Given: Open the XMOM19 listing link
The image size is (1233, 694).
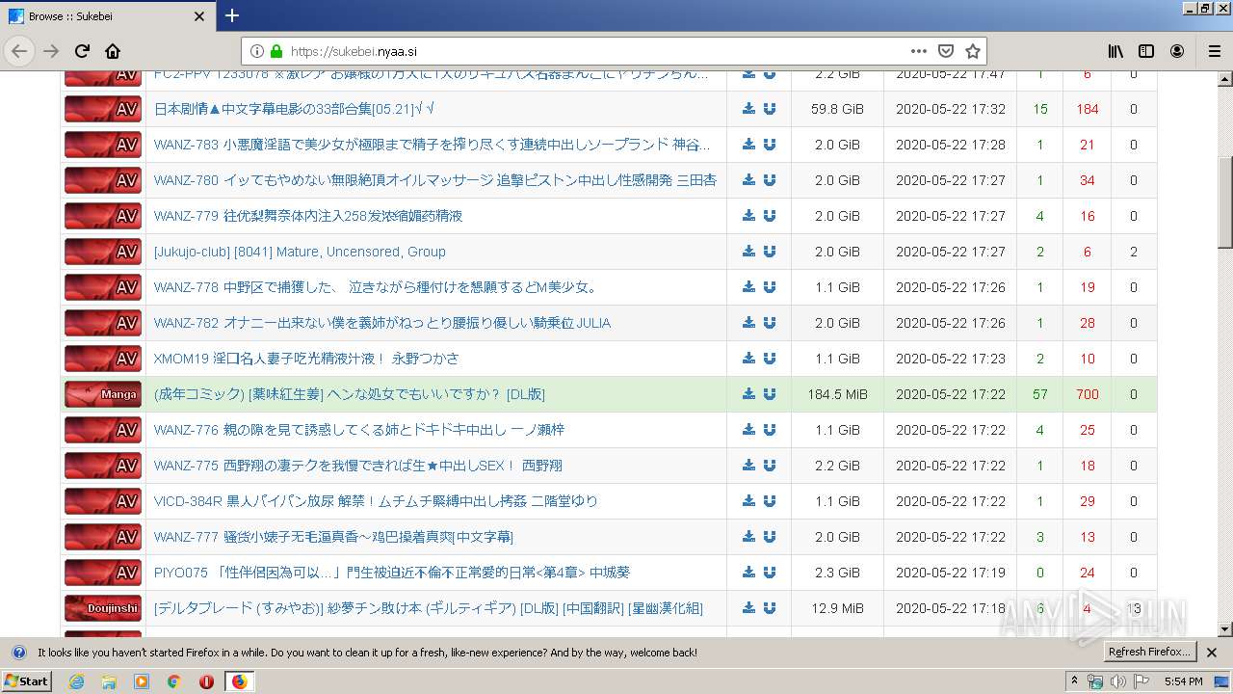Looking at the screenshot, I should tap(306, 359).
